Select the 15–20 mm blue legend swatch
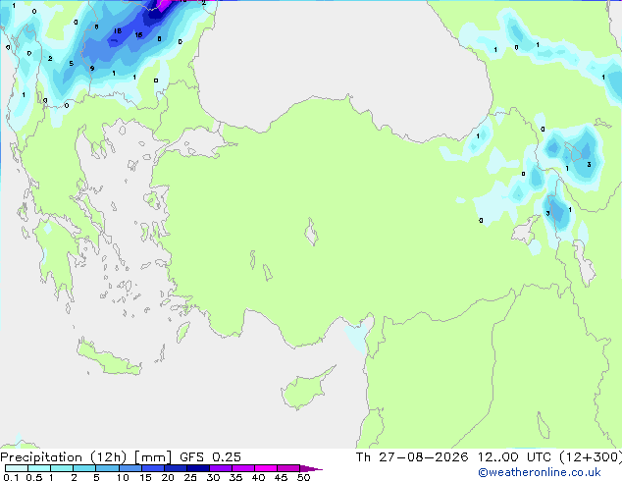The image size is (622, 481). tap(152, 468)
